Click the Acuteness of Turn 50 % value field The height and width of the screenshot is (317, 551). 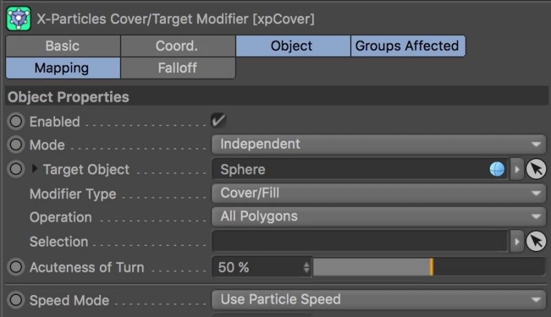click(x=262, y=267)
